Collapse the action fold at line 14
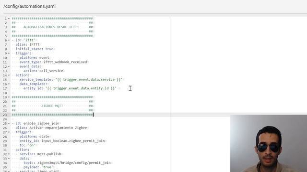The height and width of the screenshot is (172, 307). pos(9,75)
